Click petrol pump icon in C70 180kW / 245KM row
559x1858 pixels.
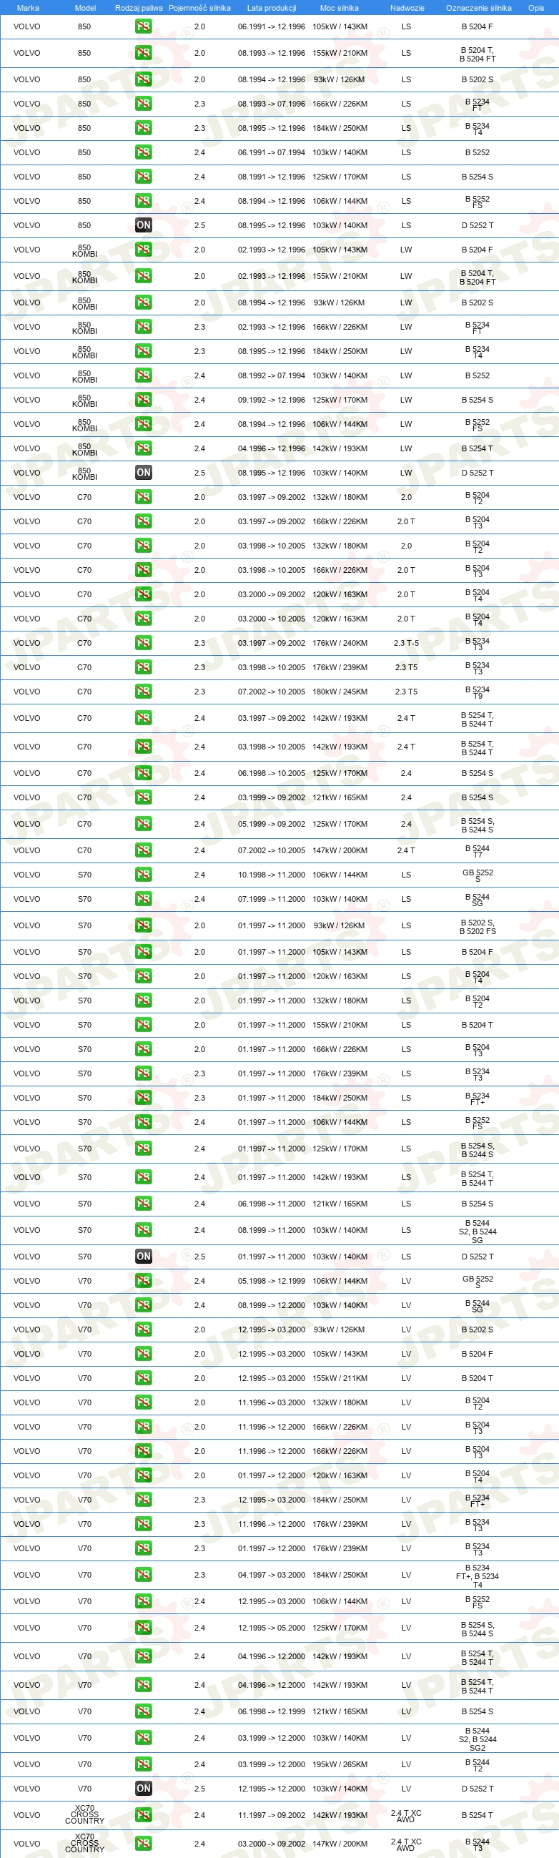[x=144, y=692]
